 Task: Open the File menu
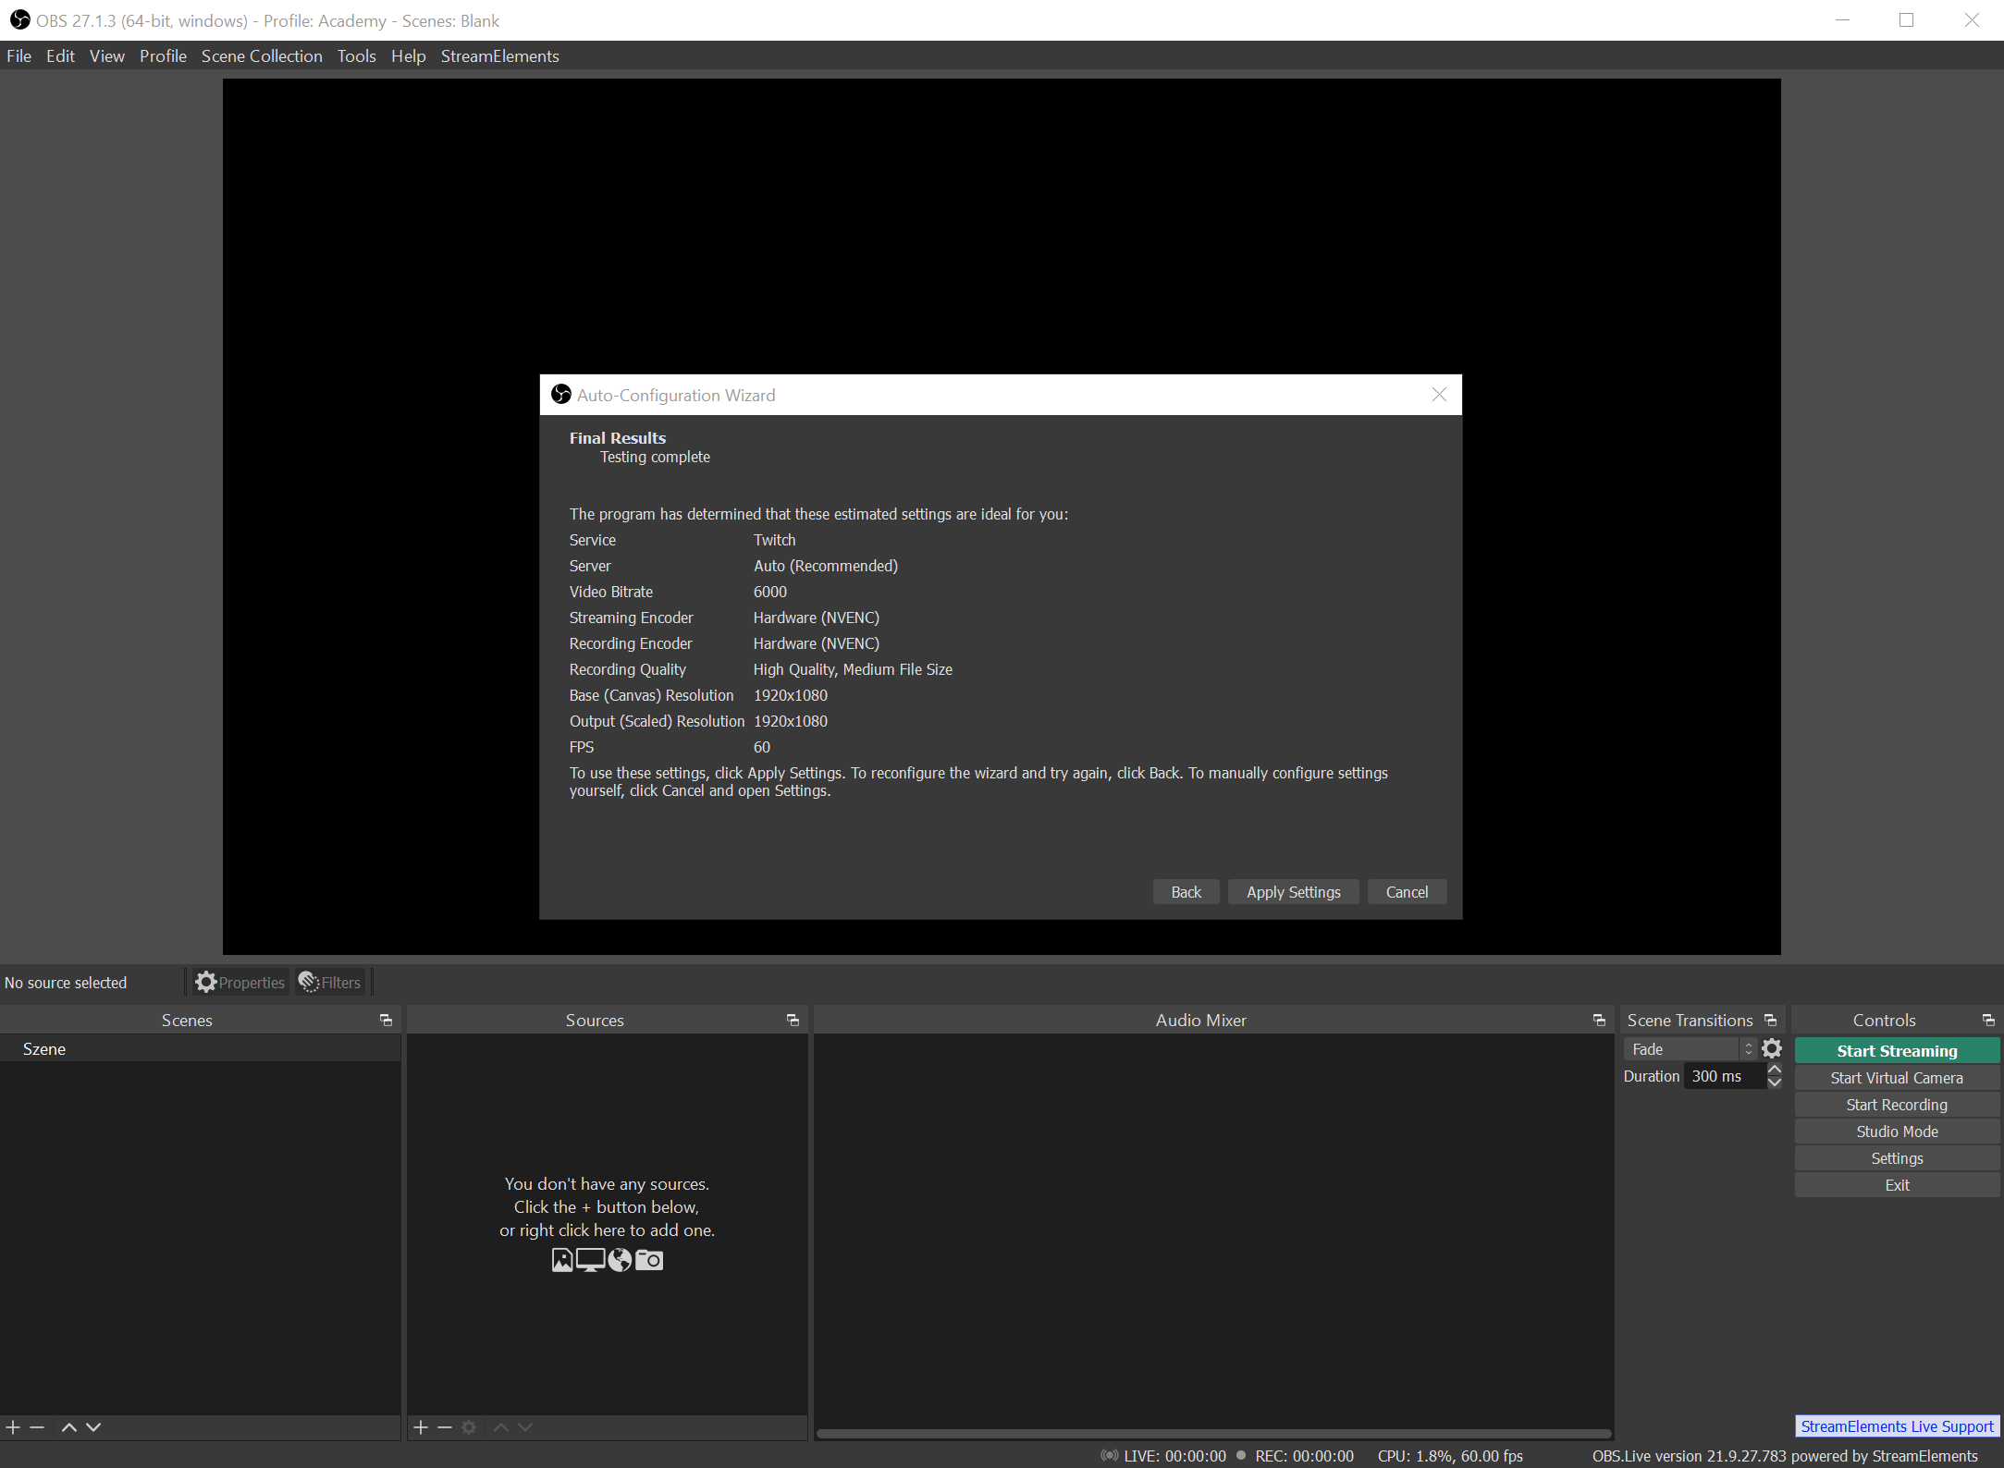coord(20,56)
